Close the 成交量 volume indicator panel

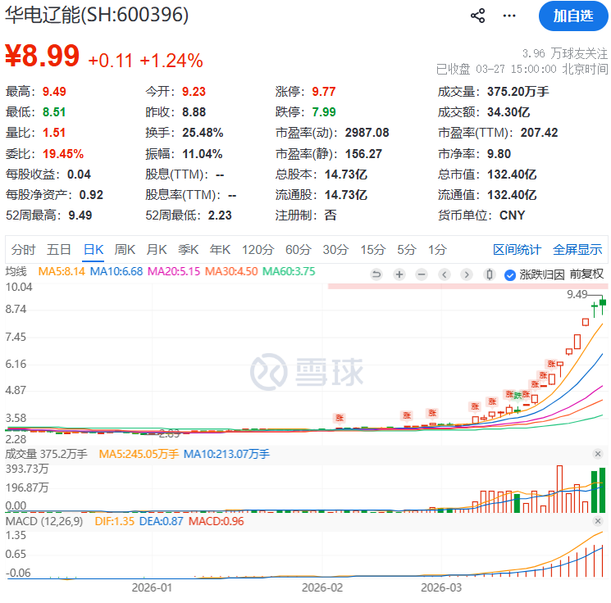[597, 454]
